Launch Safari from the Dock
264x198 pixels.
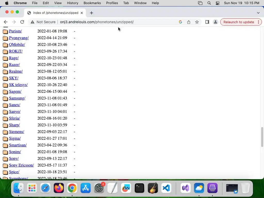(45, 188)
